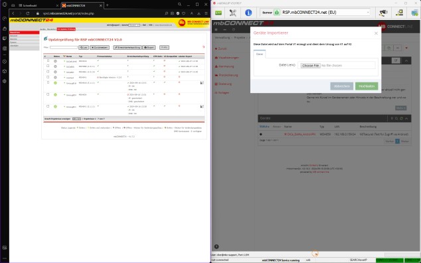421x263 pixels.
Task: Click the camera icon in mbDIALUP toolbar
Action: coord(383,13)
